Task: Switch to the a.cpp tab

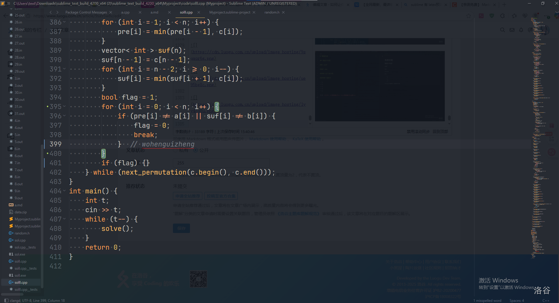Action: [125, 12]
